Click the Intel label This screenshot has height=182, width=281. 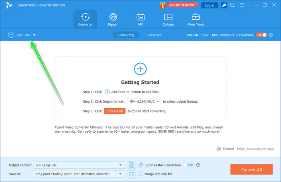pos(205,35)
